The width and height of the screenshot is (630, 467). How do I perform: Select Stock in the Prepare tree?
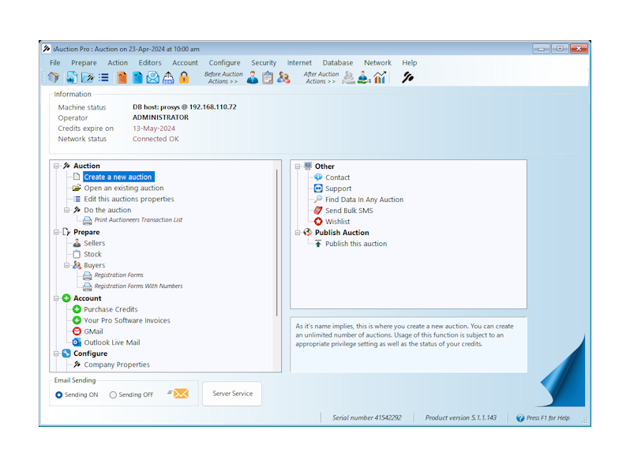93,254
